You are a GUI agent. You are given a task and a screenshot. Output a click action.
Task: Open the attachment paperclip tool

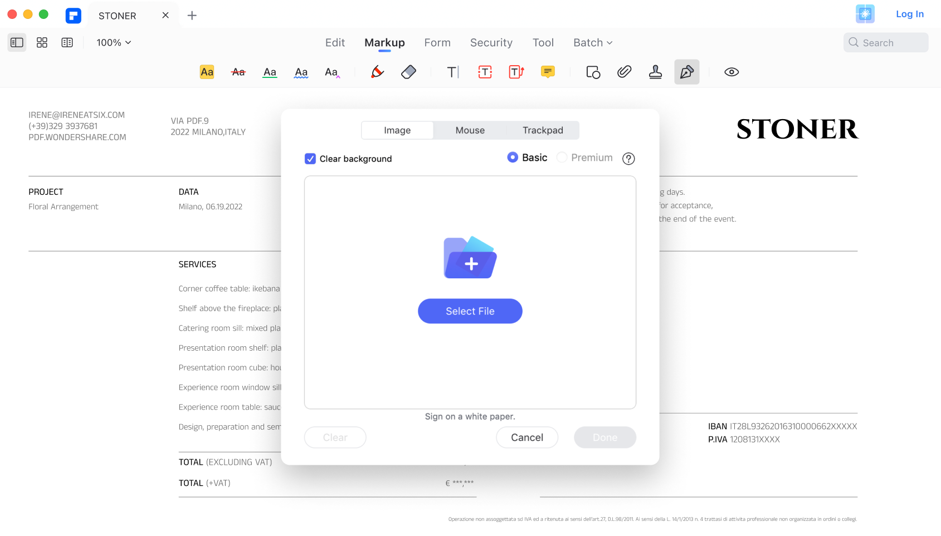click(624, 72)
